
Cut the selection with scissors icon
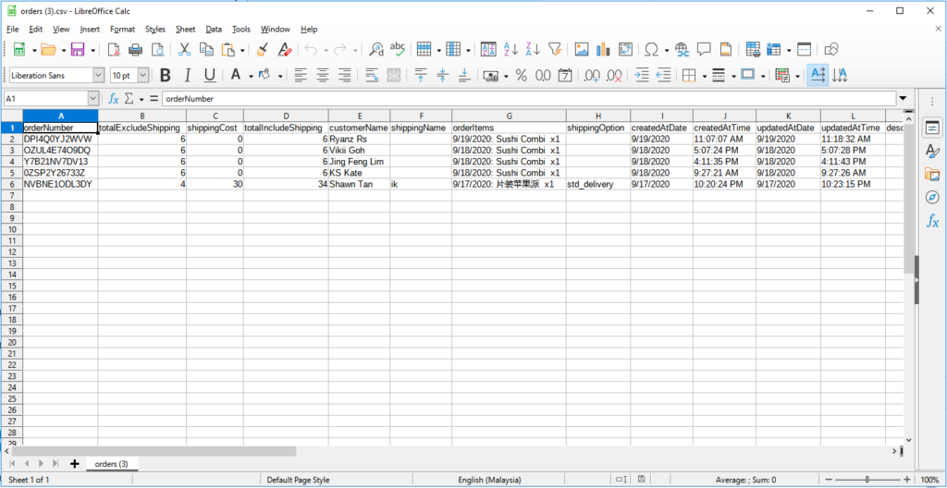pyautogui.click(x=184, y=50)
